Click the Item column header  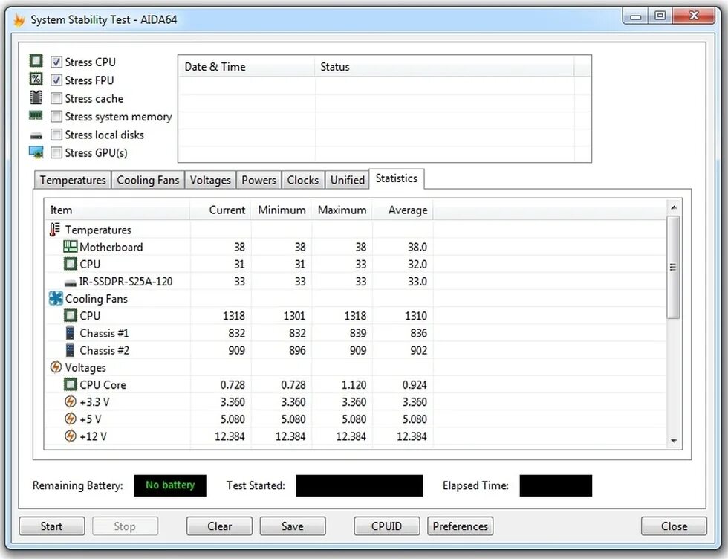point(117,210)
